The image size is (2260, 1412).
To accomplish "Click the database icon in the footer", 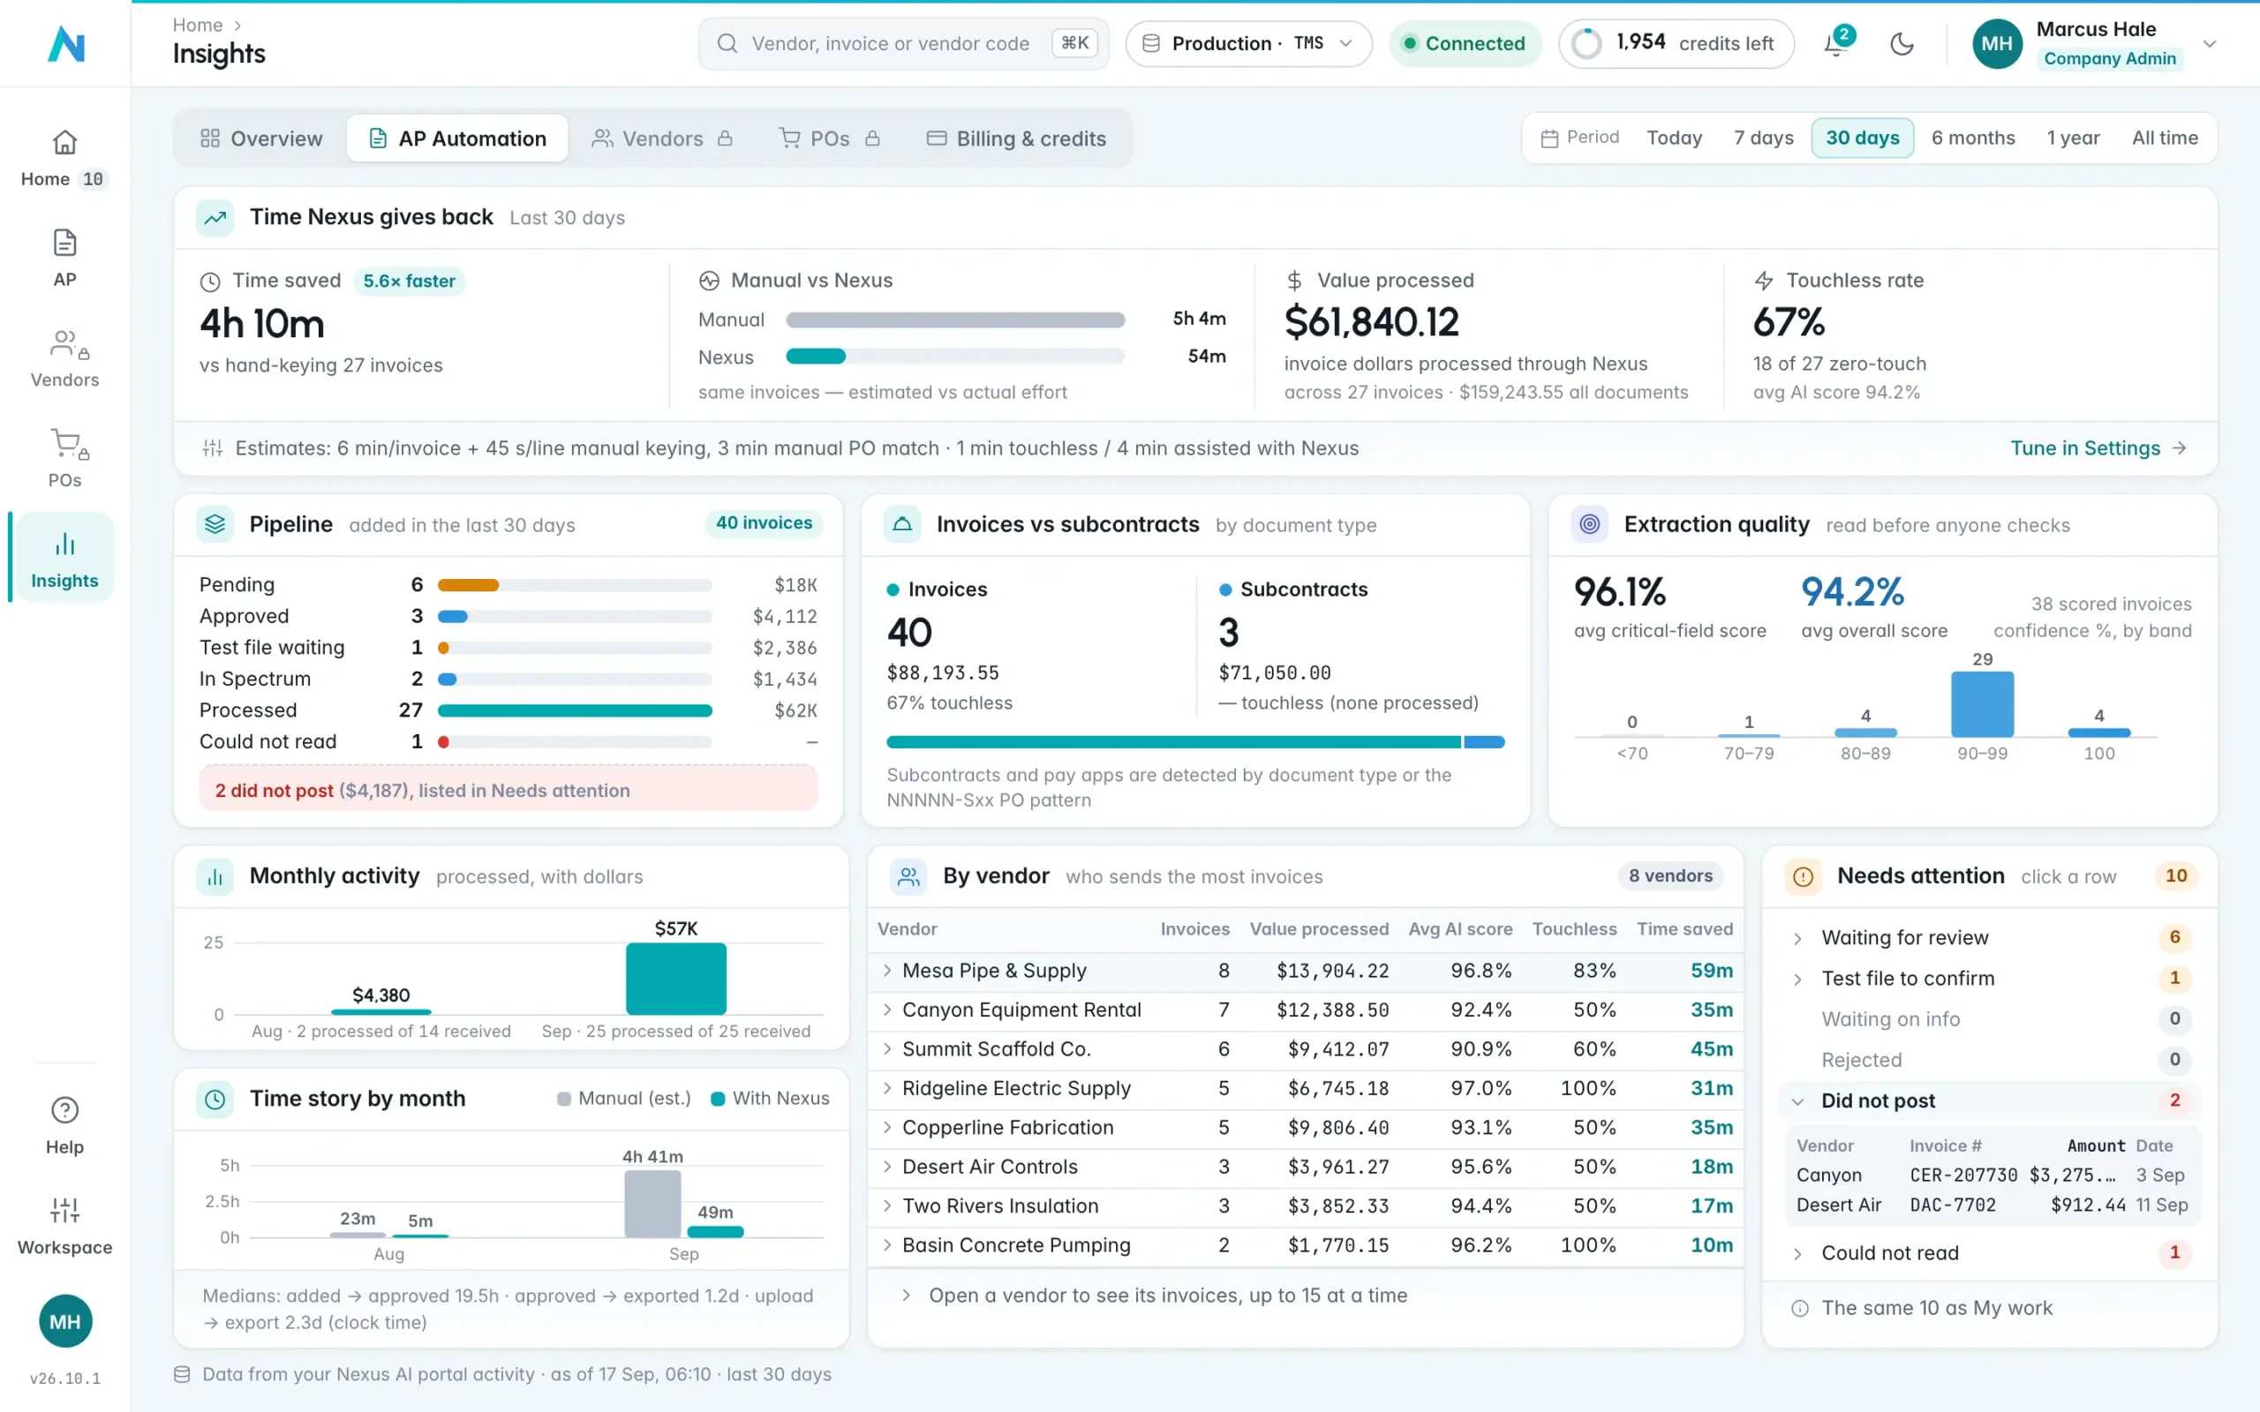I will pyautogui.click(x=182, y=1375).
